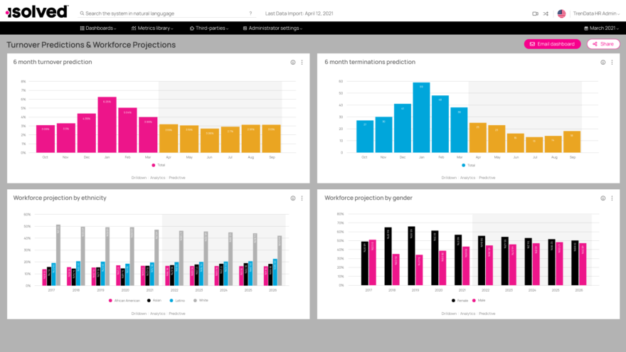Expand the Dashboards menu

(x=98, y=28)
